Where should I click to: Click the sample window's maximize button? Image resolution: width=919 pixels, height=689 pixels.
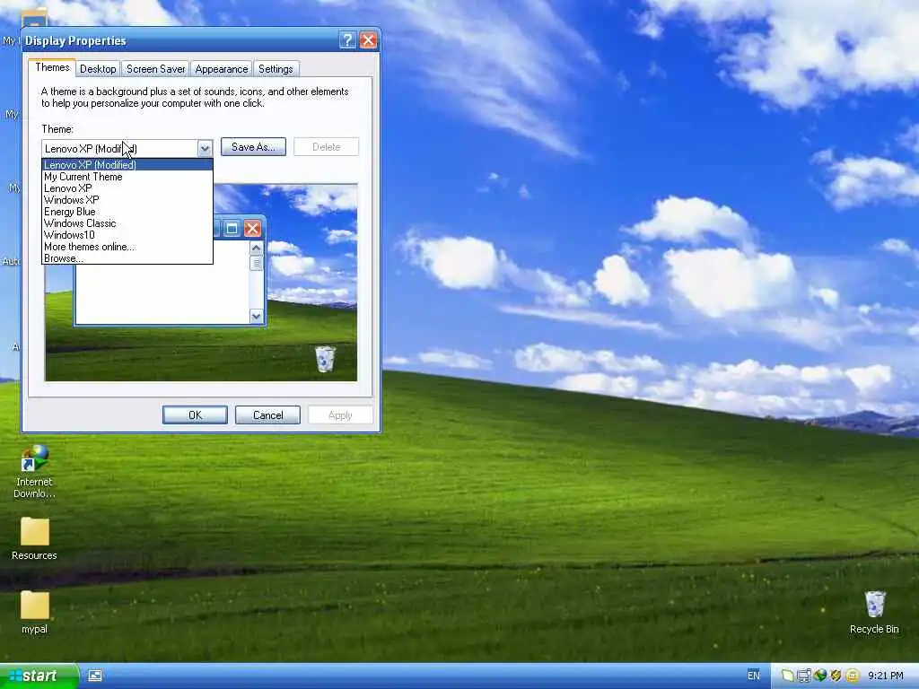(x=232, y=229)
